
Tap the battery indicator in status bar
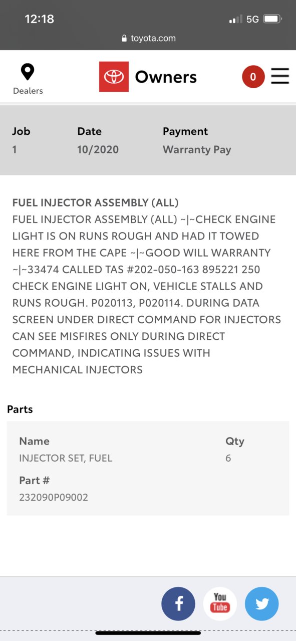click(272, 19)
